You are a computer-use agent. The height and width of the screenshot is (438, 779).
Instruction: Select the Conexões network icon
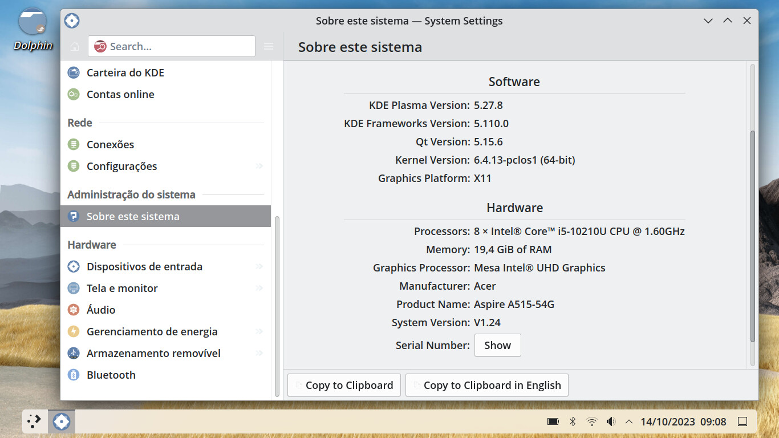point(74,145)
